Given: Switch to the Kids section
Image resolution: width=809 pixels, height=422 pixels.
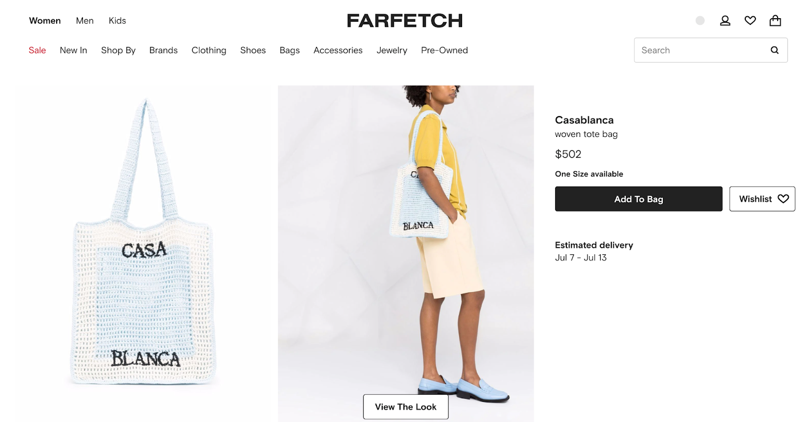Looking at the screenshot, I should click(117, 21).
